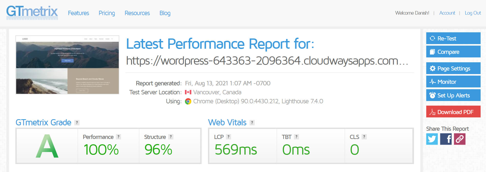Share report via Twitter icon

pos(432,139)
